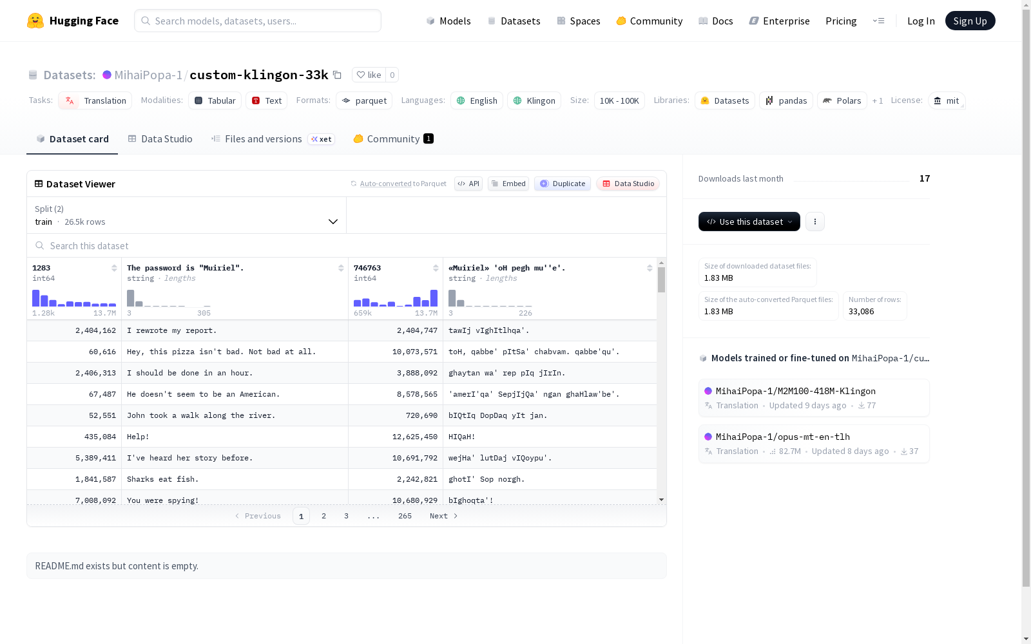
Task: Click the mit license tag
Action: pyautogui.click(x=947, y=100)
